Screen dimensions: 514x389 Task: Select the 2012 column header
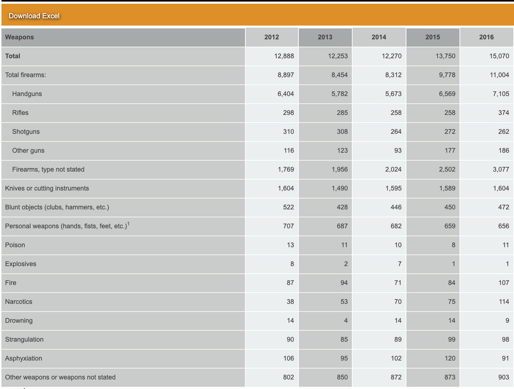272,37
